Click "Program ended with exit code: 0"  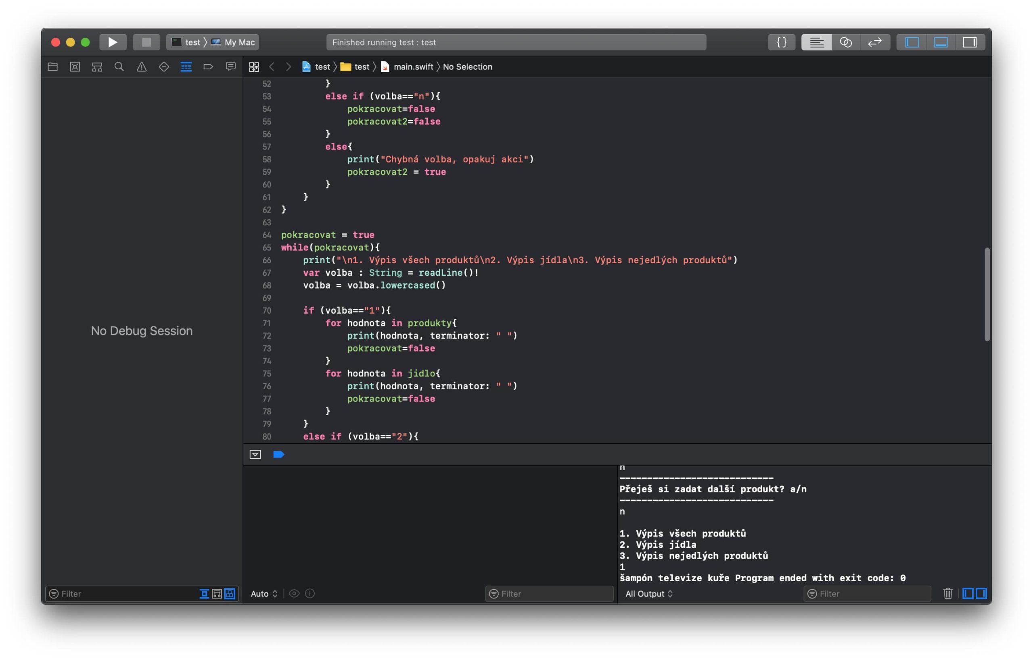tap(820, 578)
